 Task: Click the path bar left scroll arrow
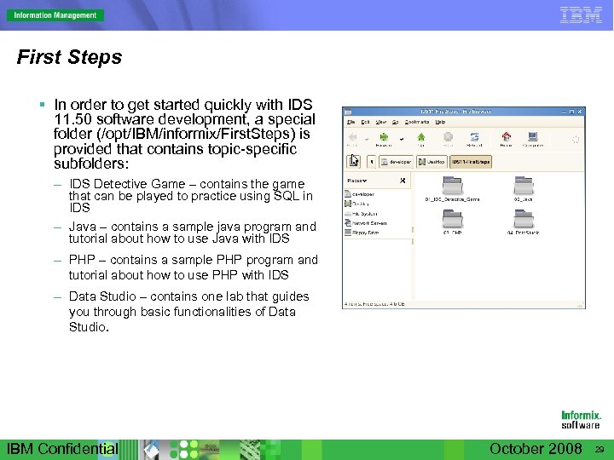372,162
